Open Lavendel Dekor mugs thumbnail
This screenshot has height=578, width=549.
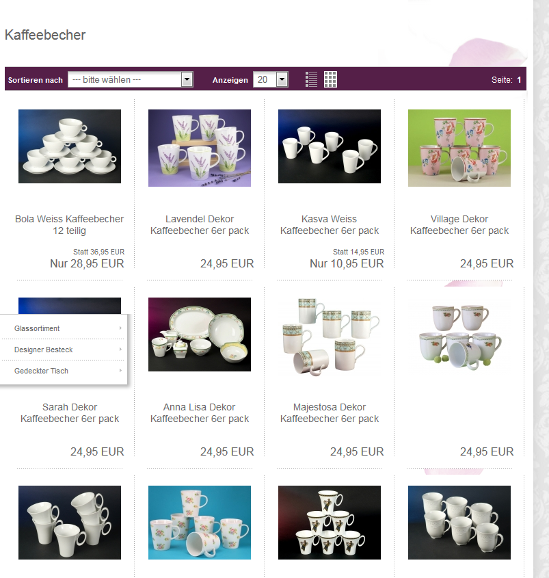click(x=200, y=148)
